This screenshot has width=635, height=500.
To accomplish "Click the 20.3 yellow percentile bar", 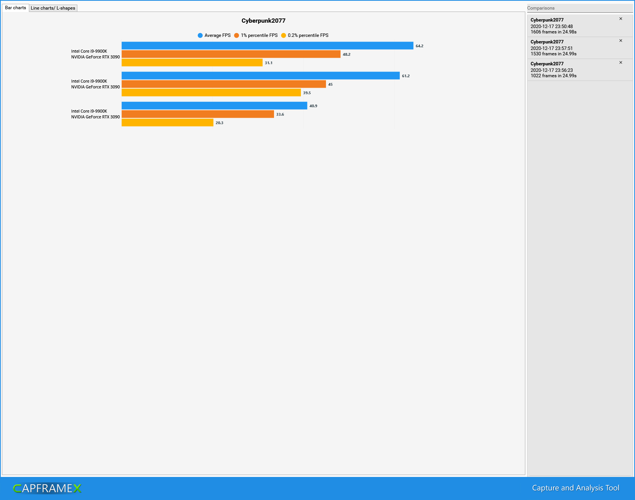I will [x=167, y=123].
